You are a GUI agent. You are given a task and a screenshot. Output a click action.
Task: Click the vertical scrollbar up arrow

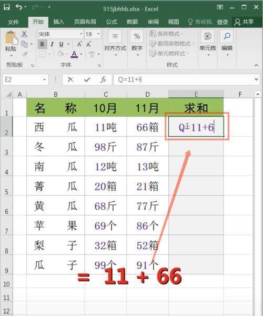tap(258, 94)
